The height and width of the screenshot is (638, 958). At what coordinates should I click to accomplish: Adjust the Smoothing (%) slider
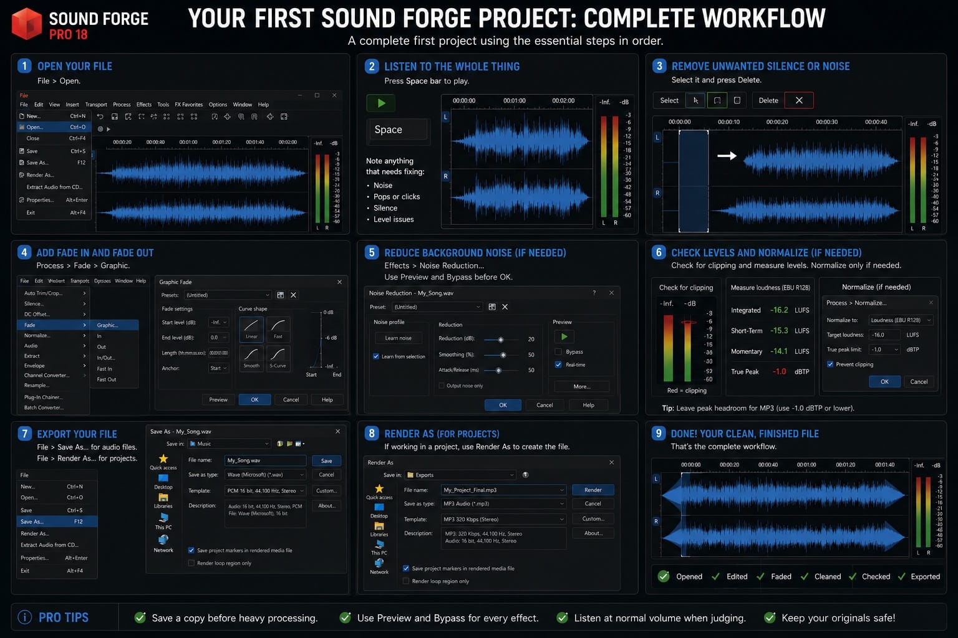503,355
